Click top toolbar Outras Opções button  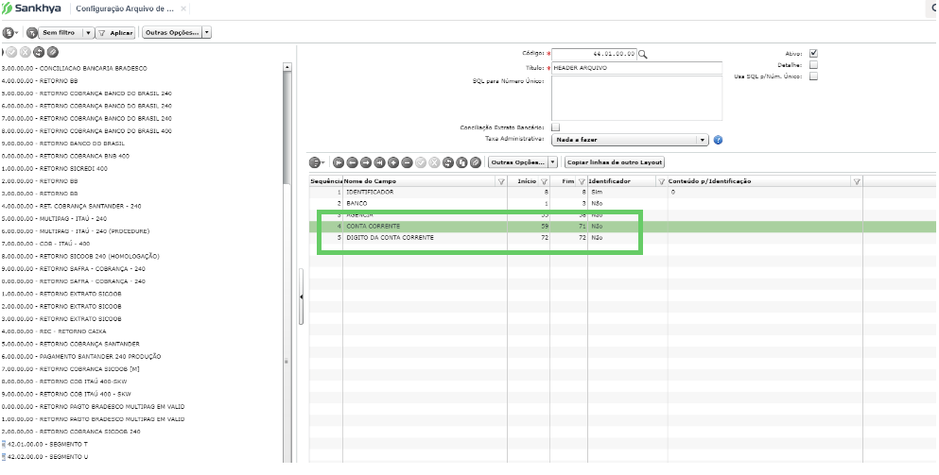pos(171,33)
